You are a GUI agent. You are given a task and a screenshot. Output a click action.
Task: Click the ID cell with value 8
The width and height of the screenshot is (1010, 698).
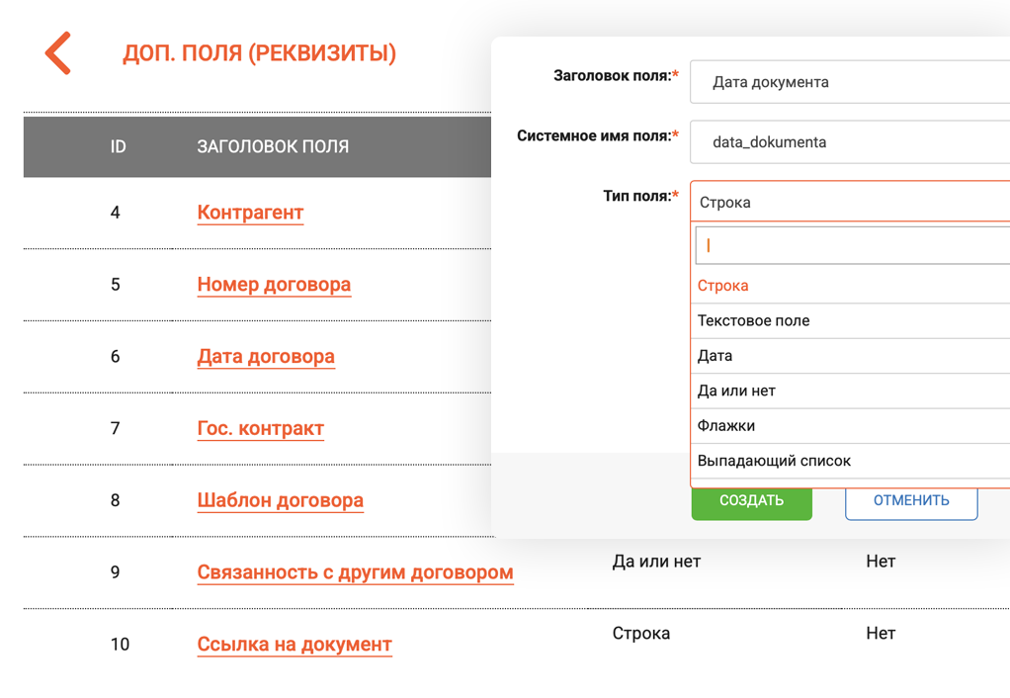(116, 500)
